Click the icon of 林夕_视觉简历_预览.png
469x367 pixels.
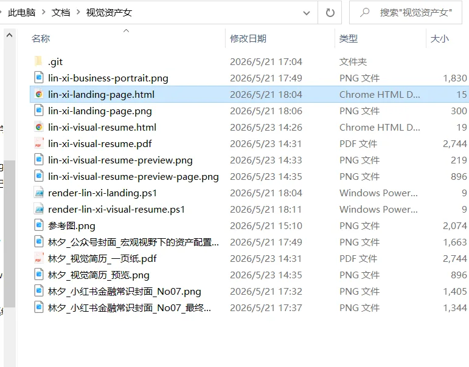pos(38,275)
